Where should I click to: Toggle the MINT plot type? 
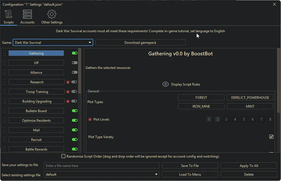coord(250,106)
